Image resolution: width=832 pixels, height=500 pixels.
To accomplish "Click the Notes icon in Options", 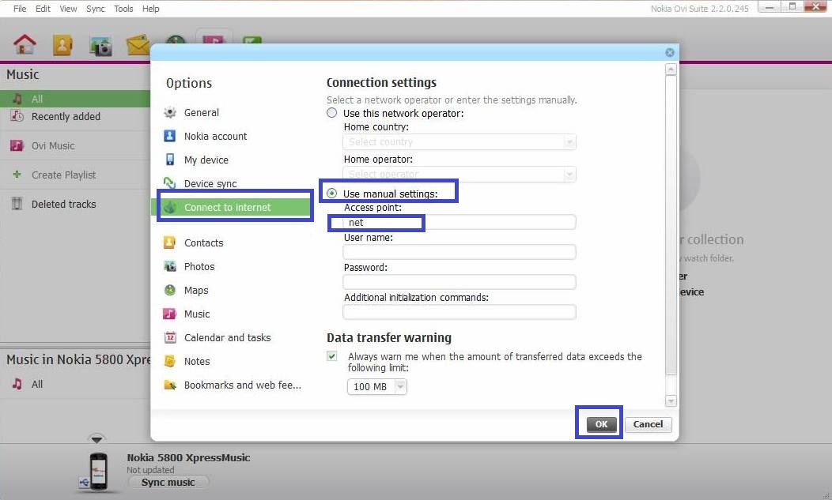I will (170, 361).
